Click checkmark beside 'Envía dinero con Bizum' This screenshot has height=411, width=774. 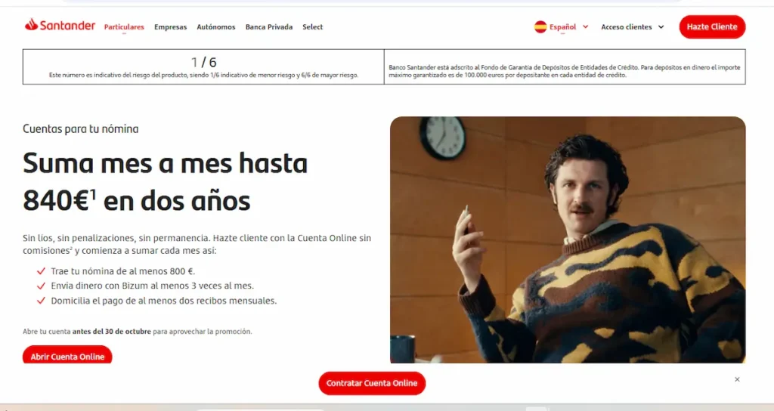pyautogui.click(x=41, y=286)
